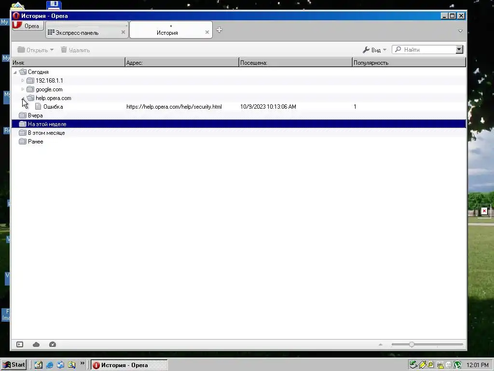Click the help.opera.com security.html address
Image resolution: width=494 pixels, height=371 pixels.
coord(174,107)
